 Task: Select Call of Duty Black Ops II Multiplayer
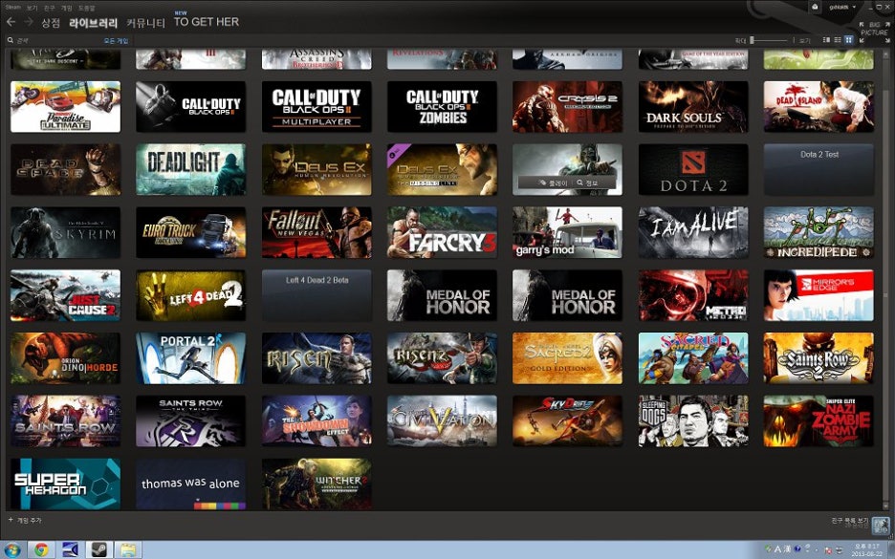317,107
